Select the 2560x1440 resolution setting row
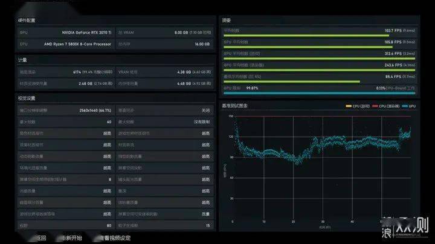Screen dimensions: 435x244 tap(66, 111)
